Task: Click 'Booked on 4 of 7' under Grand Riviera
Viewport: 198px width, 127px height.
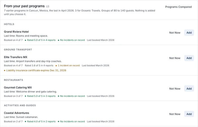Action: tap(13, 40)
